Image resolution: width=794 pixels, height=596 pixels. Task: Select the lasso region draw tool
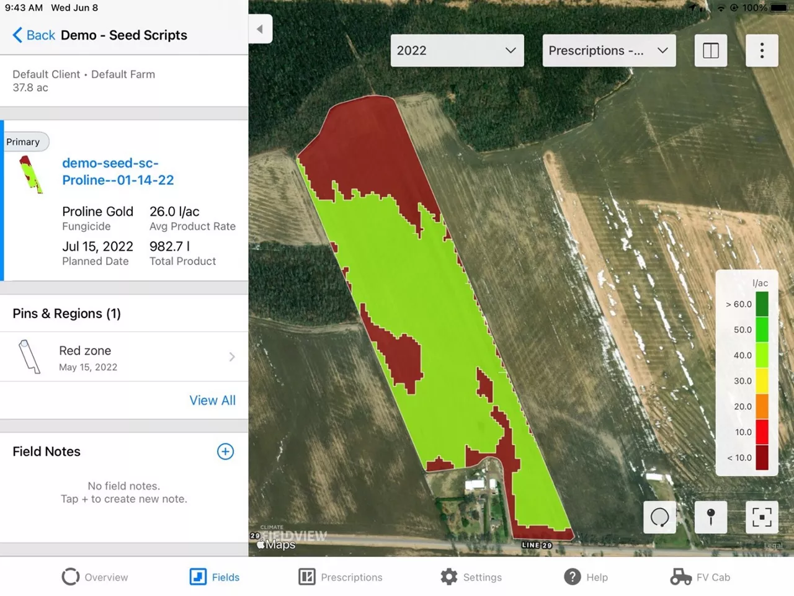(x=660, y=517)
